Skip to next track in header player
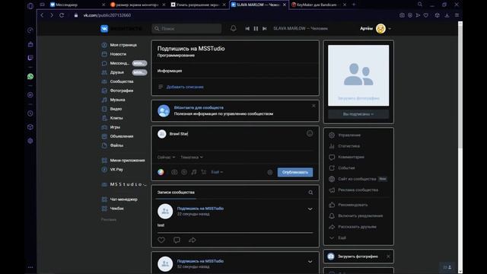Screen dimensions: 487x274 click(x=264, y=29)
